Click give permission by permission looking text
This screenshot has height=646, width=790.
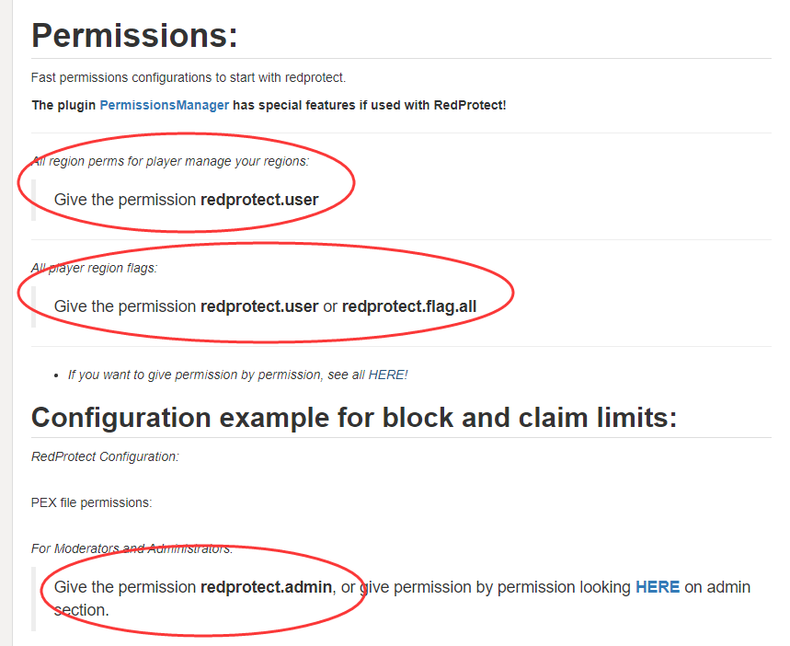pos(495,587)
